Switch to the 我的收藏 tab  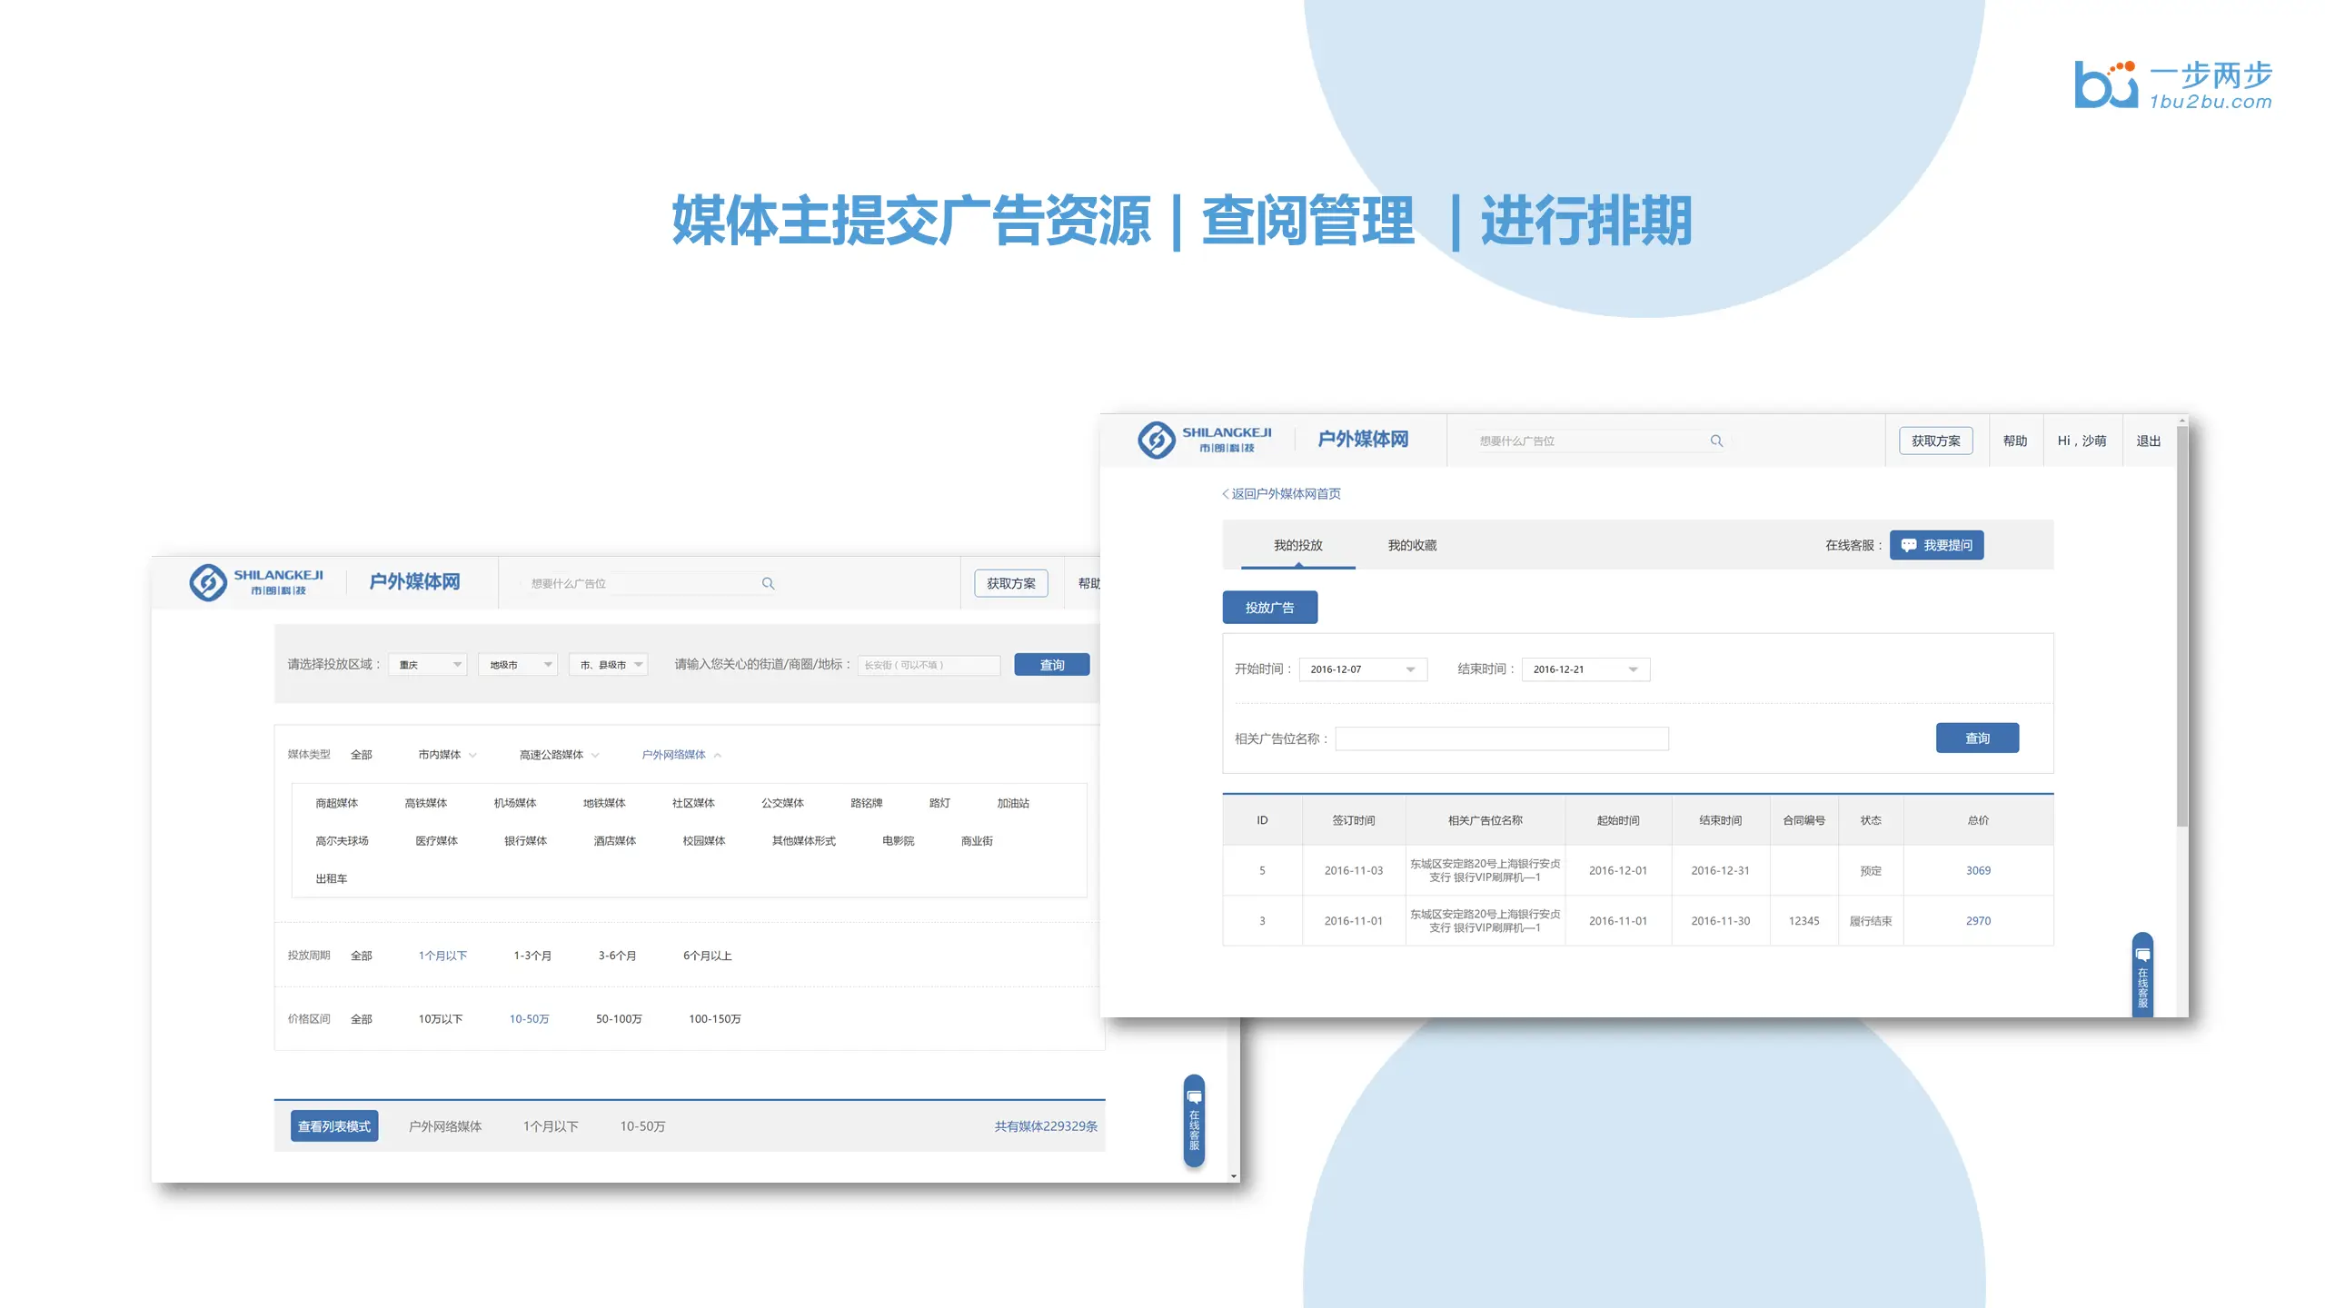1412,545
